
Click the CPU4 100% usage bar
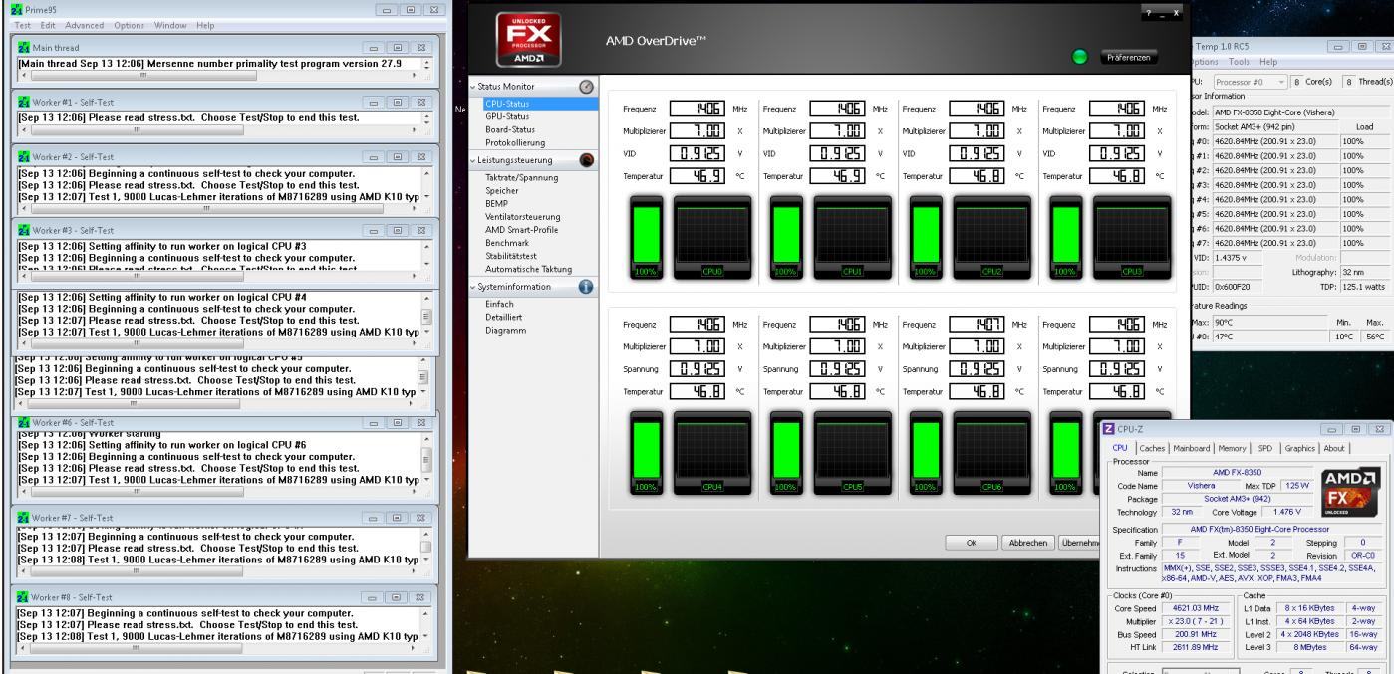tap(648, 453)
